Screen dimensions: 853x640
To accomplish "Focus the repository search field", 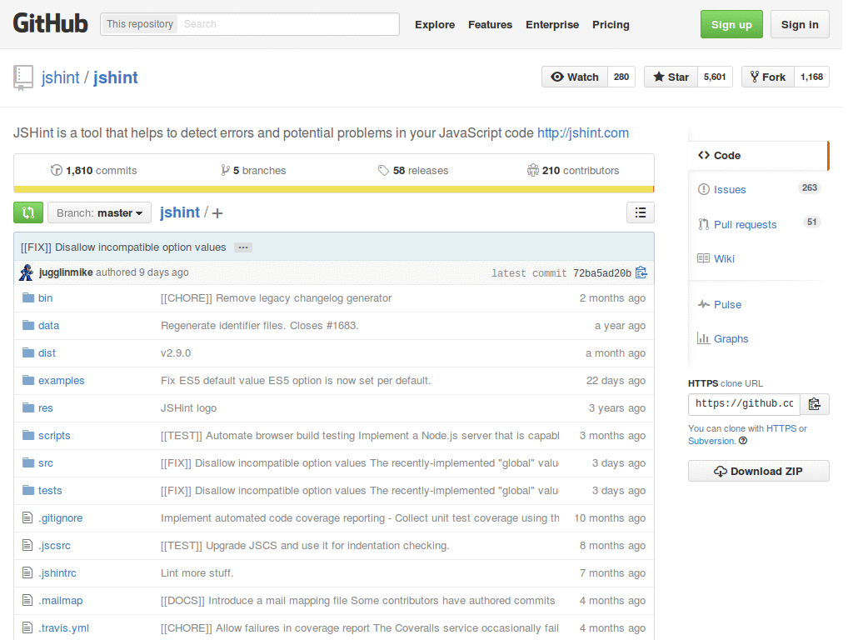I will 288,24.
